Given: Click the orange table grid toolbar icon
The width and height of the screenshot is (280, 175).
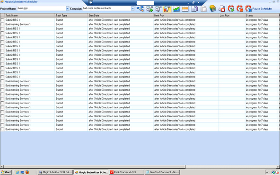Looking at the screenshot, I should [x=185, y=9].
